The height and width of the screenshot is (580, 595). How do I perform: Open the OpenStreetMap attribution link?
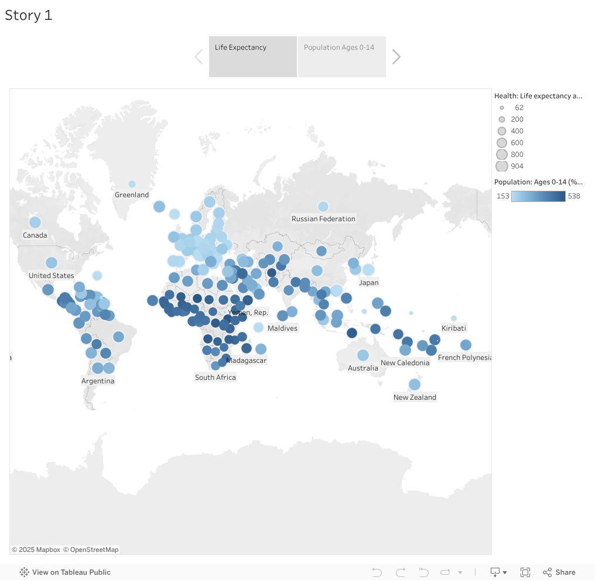(x=91, y=550)
